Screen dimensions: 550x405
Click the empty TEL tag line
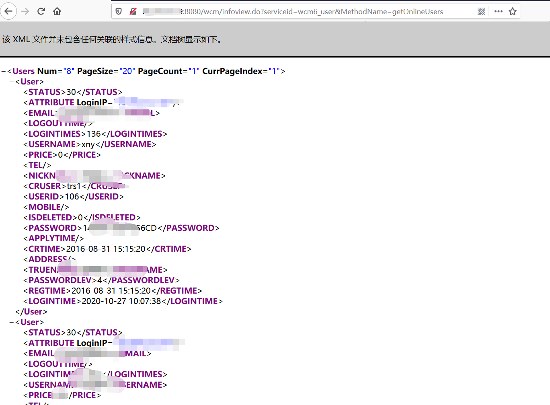[37, 165]
